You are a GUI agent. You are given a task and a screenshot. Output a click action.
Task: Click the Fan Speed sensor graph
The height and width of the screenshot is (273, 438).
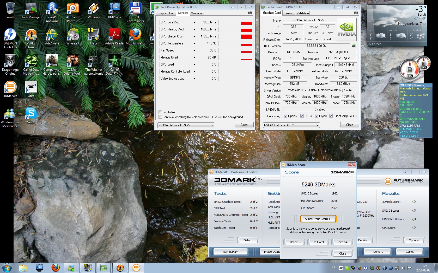(x=235, y=50)
